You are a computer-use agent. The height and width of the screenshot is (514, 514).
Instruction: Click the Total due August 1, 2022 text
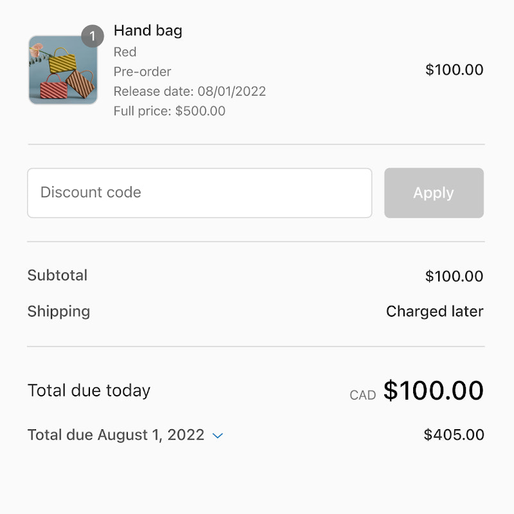116,435
